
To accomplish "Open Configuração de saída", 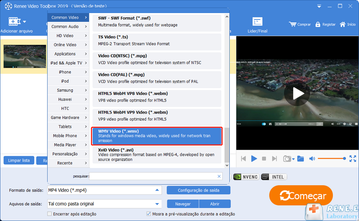I will pyautogui.click(x=198, y=190).
